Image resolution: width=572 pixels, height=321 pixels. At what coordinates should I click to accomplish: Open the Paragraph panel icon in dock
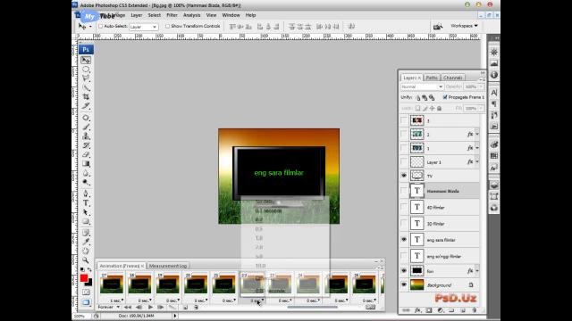494,103
